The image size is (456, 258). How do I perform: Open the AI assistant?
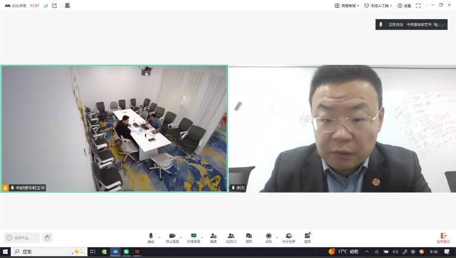point(288,237)
